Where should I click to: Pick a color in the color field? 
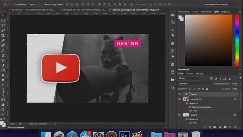point(208,40)
